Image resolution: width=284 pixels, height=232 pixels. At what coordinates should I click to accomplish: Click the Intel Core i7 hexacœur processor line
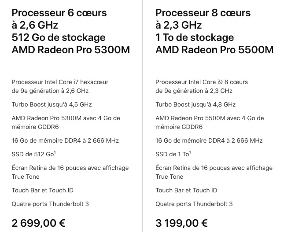60,82
